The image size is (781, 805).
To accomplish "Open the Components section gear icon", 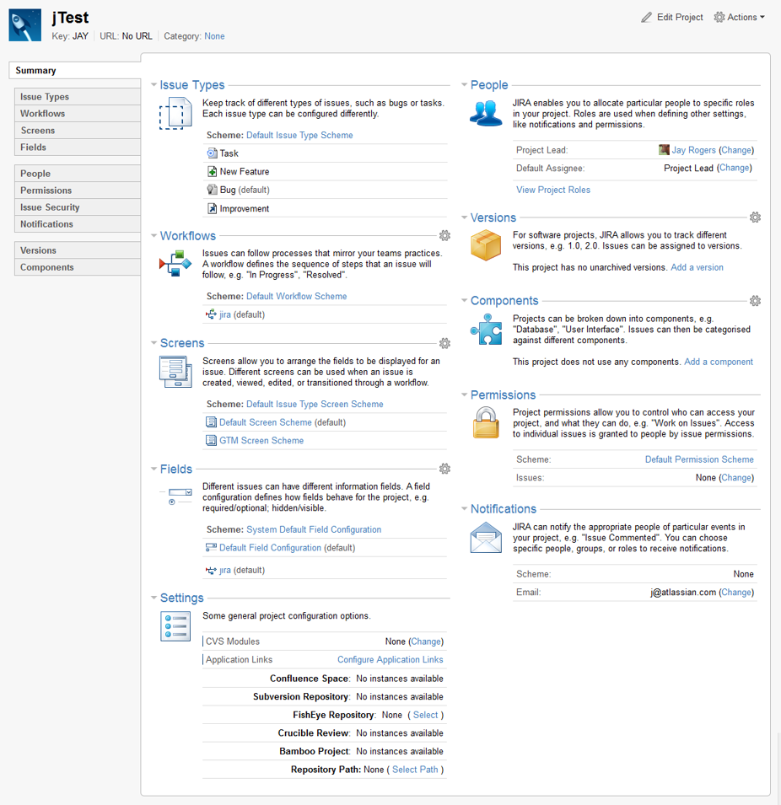I will point(756,301).
